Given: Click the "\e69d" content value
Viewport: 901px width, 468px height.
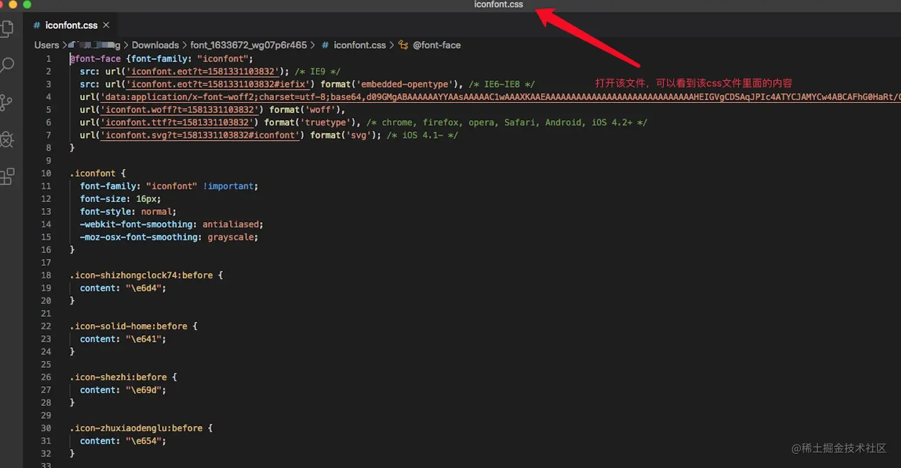Looking at the screenshot, I should coord(143,390).
